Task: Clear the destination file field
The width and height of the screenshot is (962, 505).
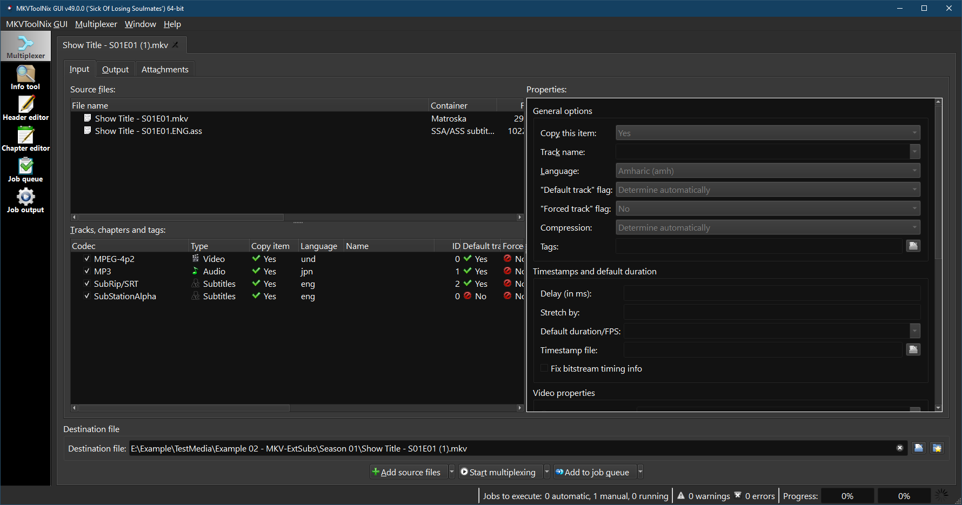Action: pos(900,448)
